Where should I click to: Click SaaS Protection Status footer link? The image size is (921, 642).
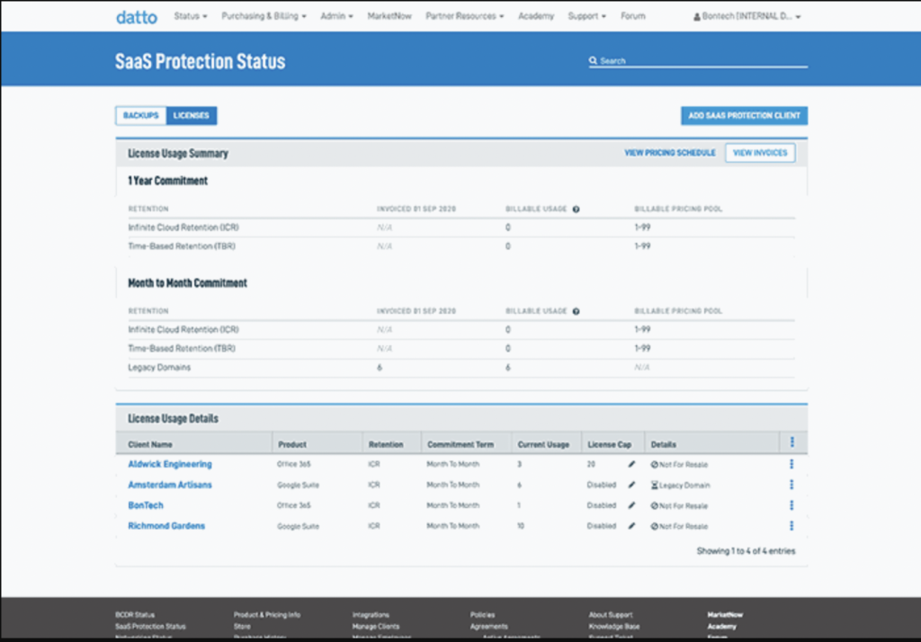pyautogui.click(x=150, y=627)
